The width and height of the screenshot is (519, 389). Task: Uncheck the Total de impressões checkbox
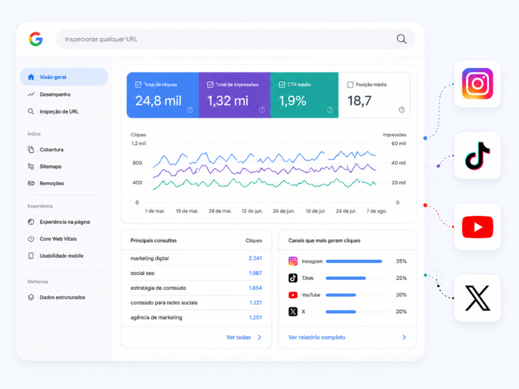click(210, 85)
